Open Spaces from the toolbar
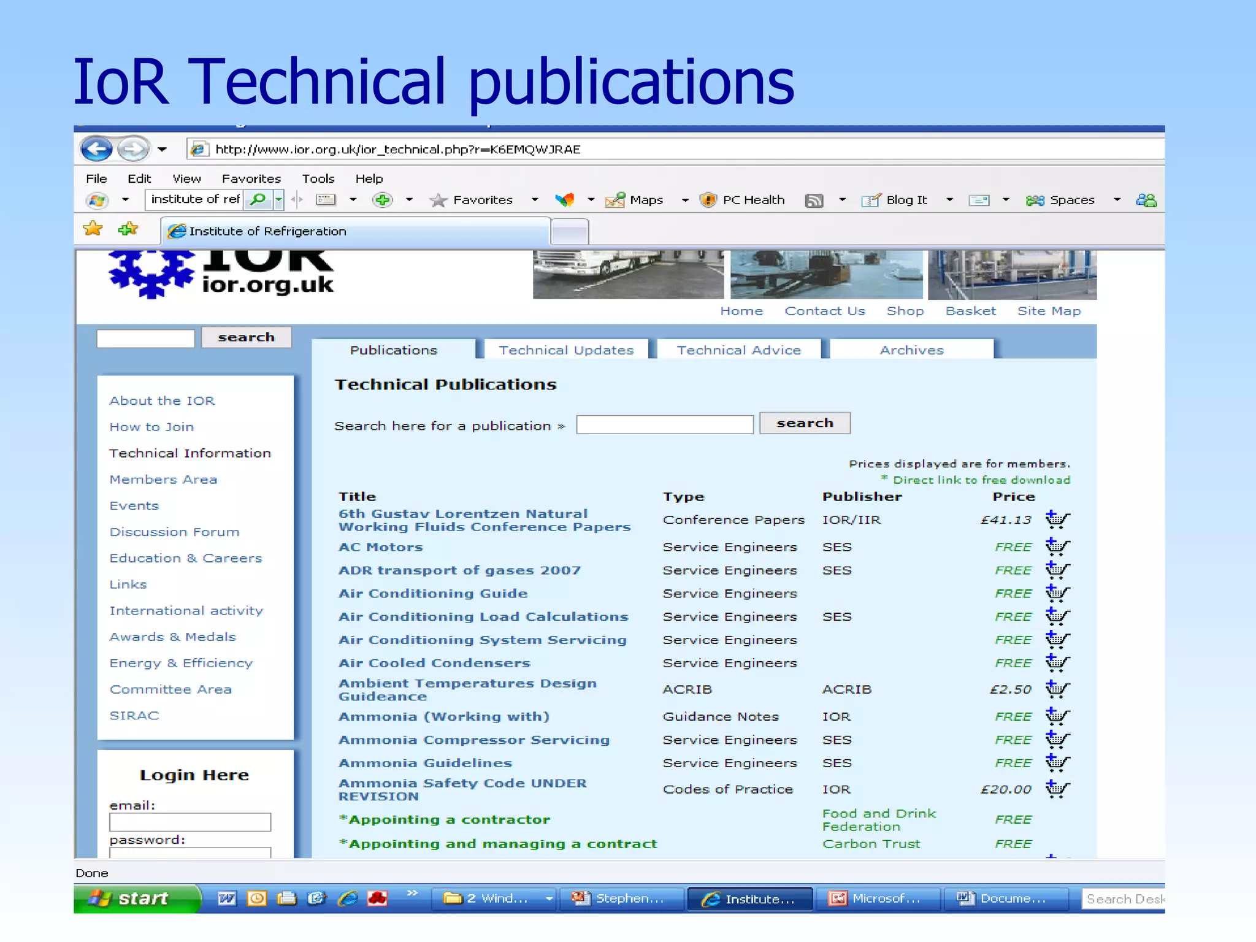This screenshot has height=942, width=1256. click(1060, 200)
